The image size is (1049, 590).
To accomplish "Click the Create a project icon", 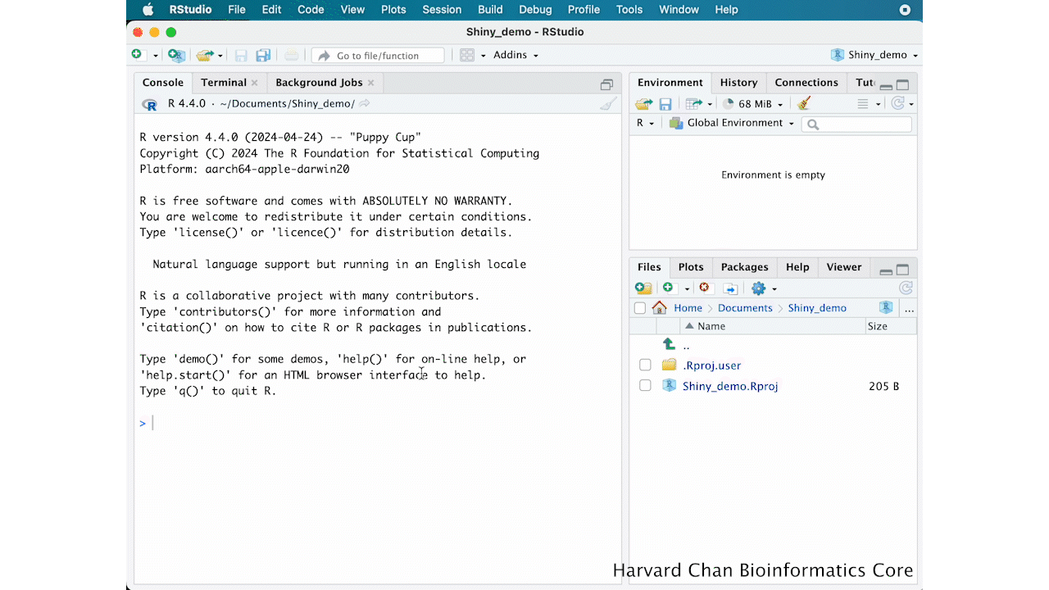I will click(x=175, y=55).
